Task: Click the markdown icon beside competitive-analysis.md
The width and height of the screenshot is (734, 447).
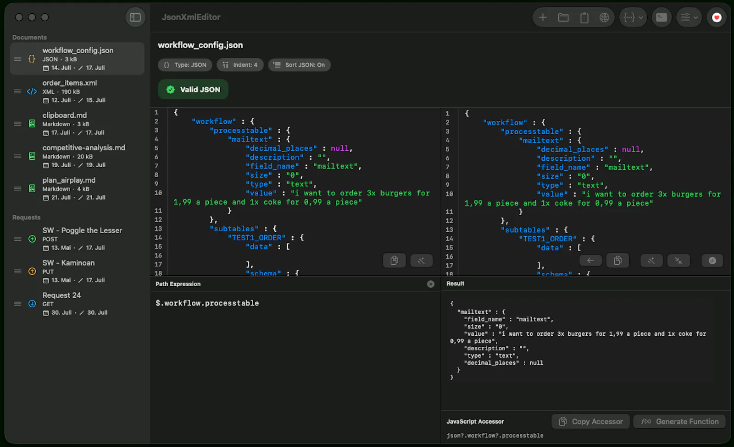Action: click(x=32, y=156)
